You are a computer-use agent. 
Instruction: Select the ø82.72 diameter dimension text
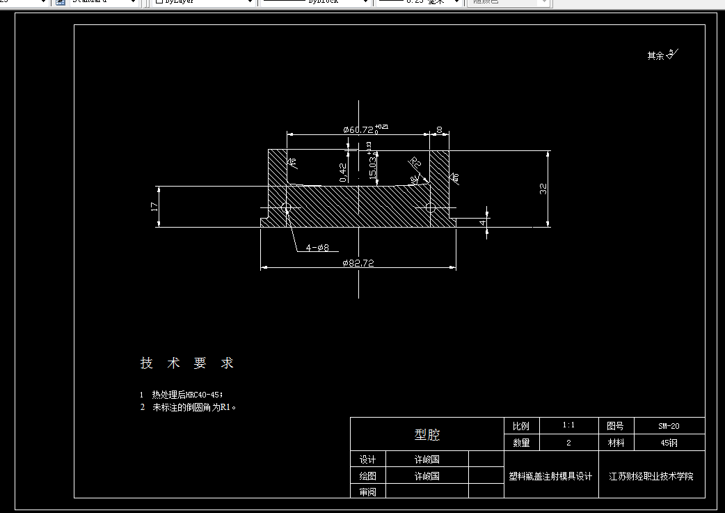(x=358, y=262)
